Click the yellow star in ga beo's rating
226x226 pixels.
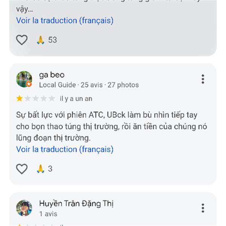pos(19,99)
